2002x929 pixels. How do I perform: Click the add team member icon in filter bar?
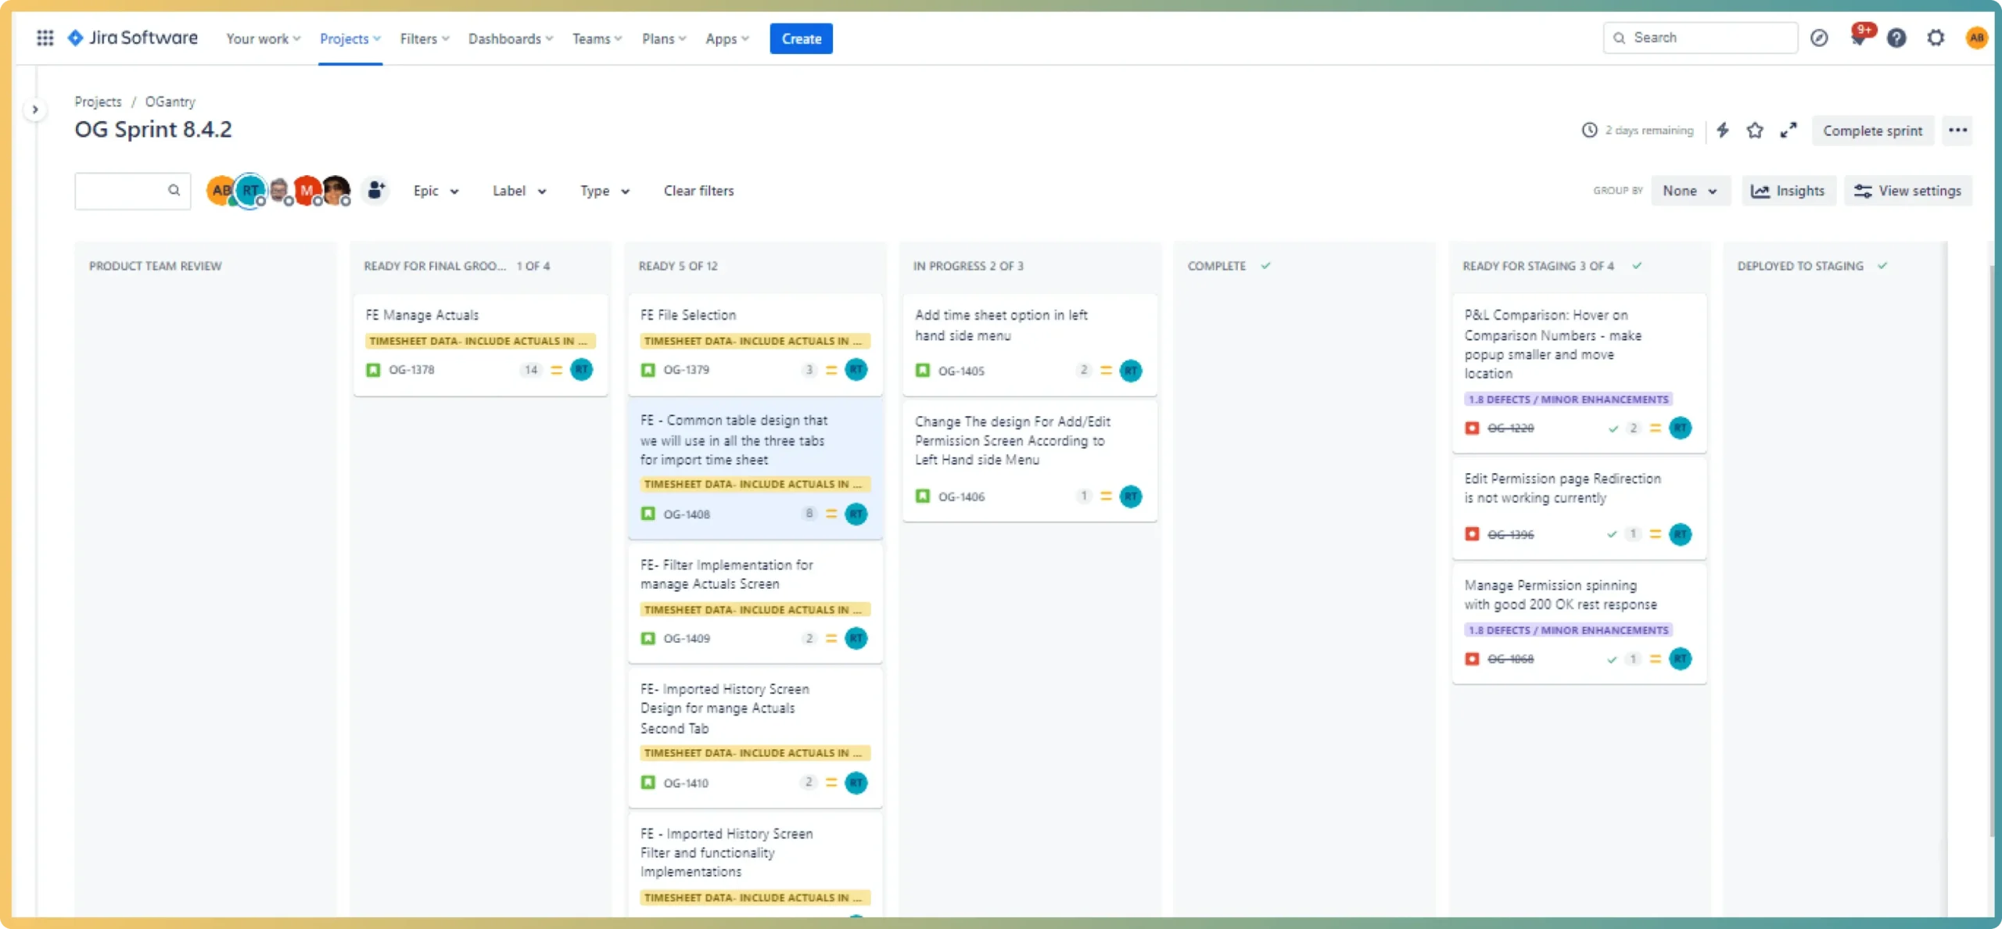click(x=377, y=190)
